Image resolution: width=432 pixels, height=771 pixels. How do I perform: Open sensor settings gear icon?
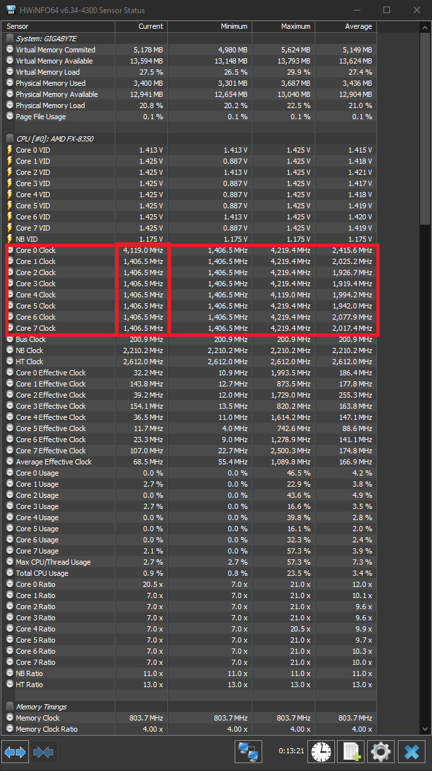(381, 752)
